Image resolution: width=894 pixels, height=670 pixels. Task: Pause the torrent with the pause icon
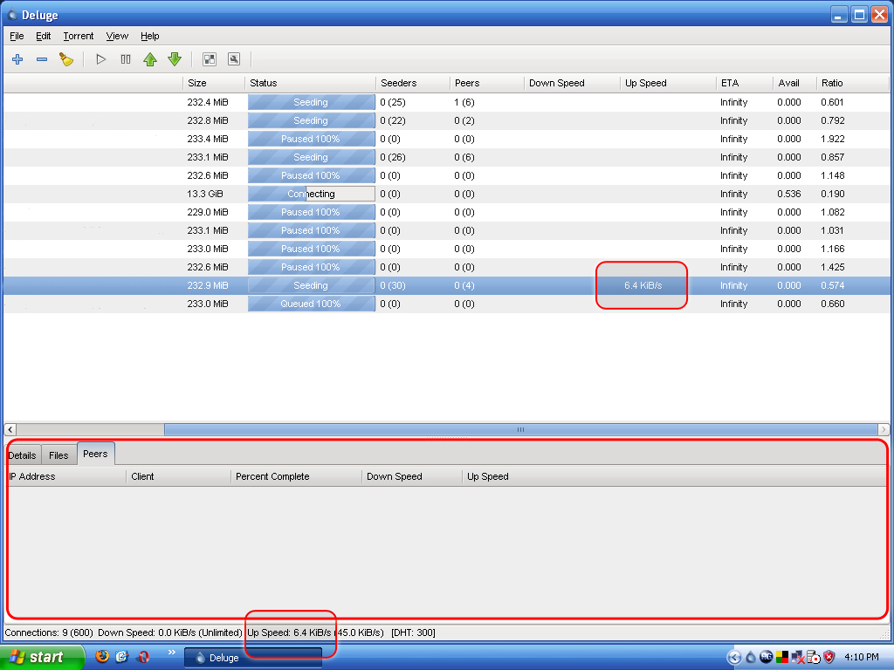pyautogui.click(x=126, y=59)
